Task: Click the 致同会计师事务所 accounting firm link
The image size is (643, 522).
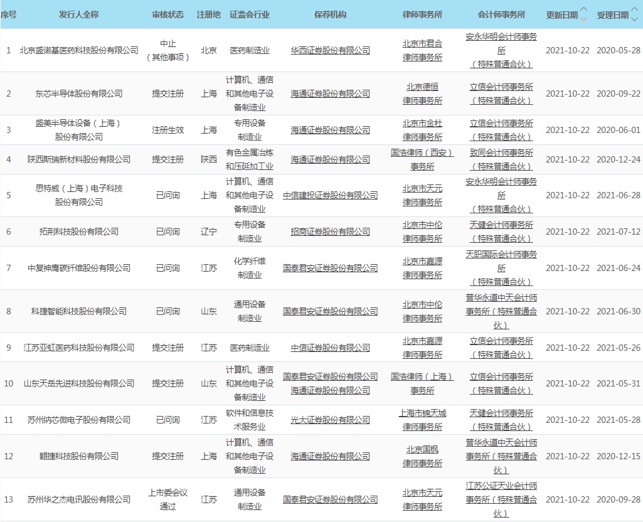Action: point(501,152)
